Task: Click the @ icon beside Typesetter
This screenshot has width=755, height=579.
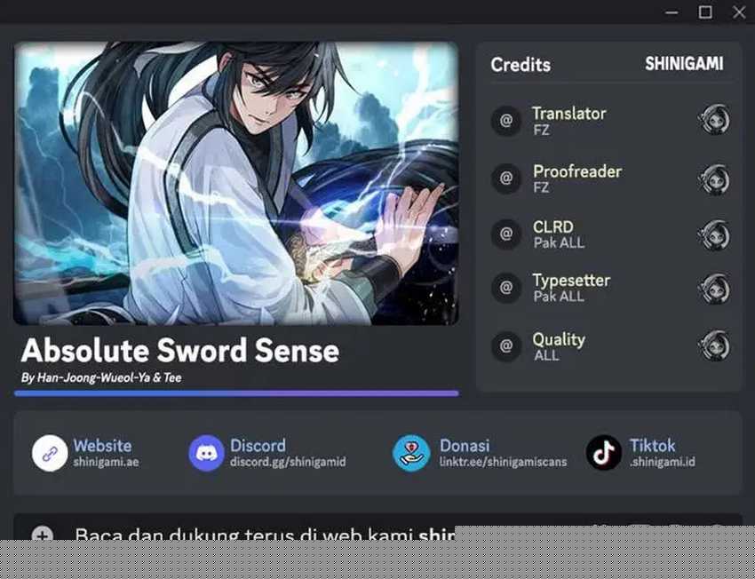Action: coord(506,288)
